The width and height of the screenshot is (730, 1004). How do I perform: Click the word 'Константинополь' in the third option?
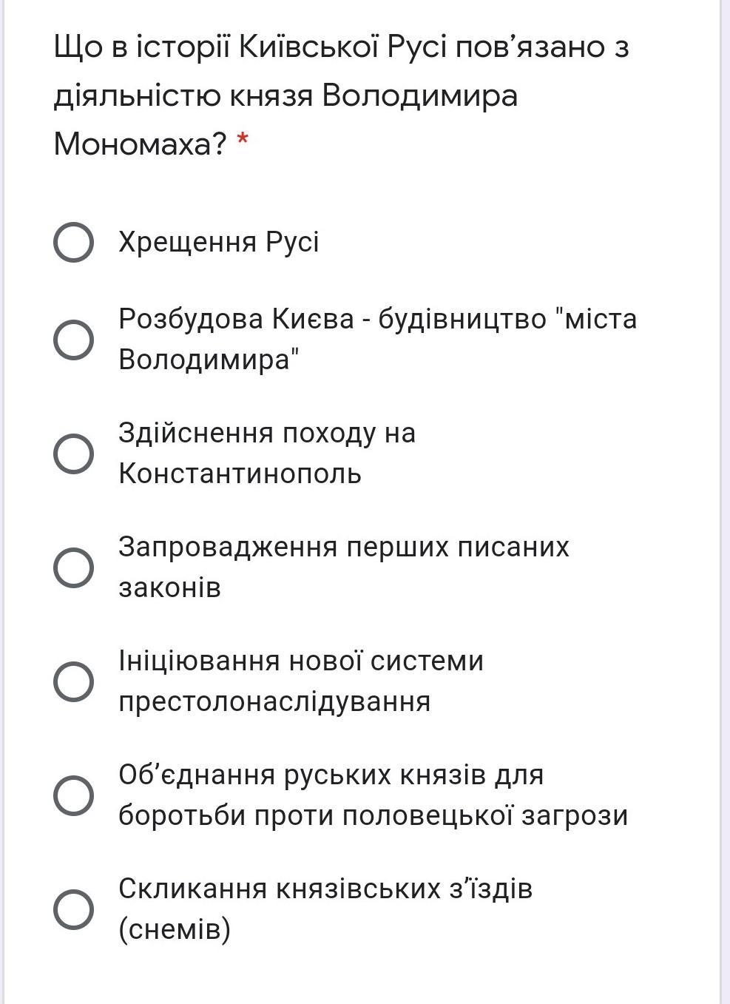tap(240, 474)
